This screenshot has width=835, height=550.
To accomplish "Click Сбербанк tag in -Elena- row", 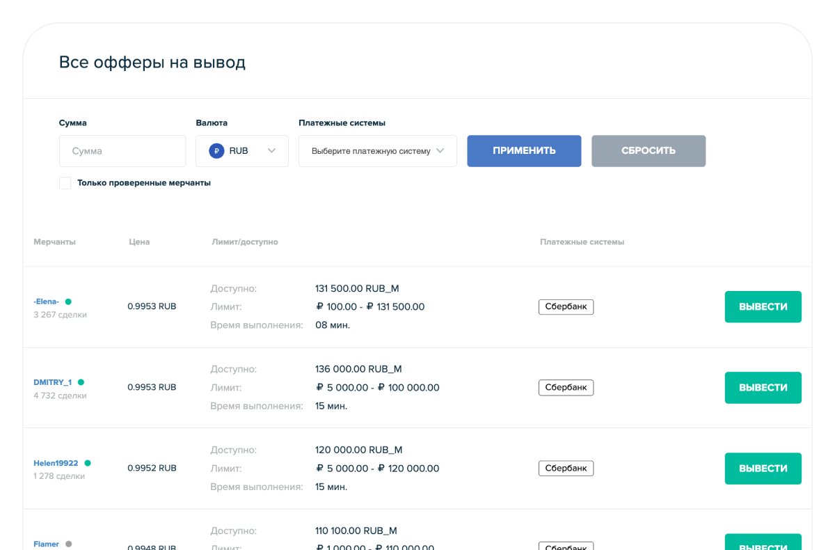I will 566,307.
